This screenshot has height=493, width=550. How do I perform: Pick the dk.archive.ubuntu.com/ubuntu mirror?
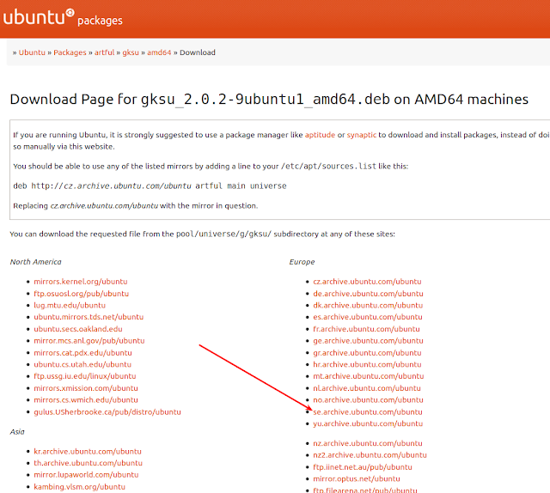pos(368,306)
